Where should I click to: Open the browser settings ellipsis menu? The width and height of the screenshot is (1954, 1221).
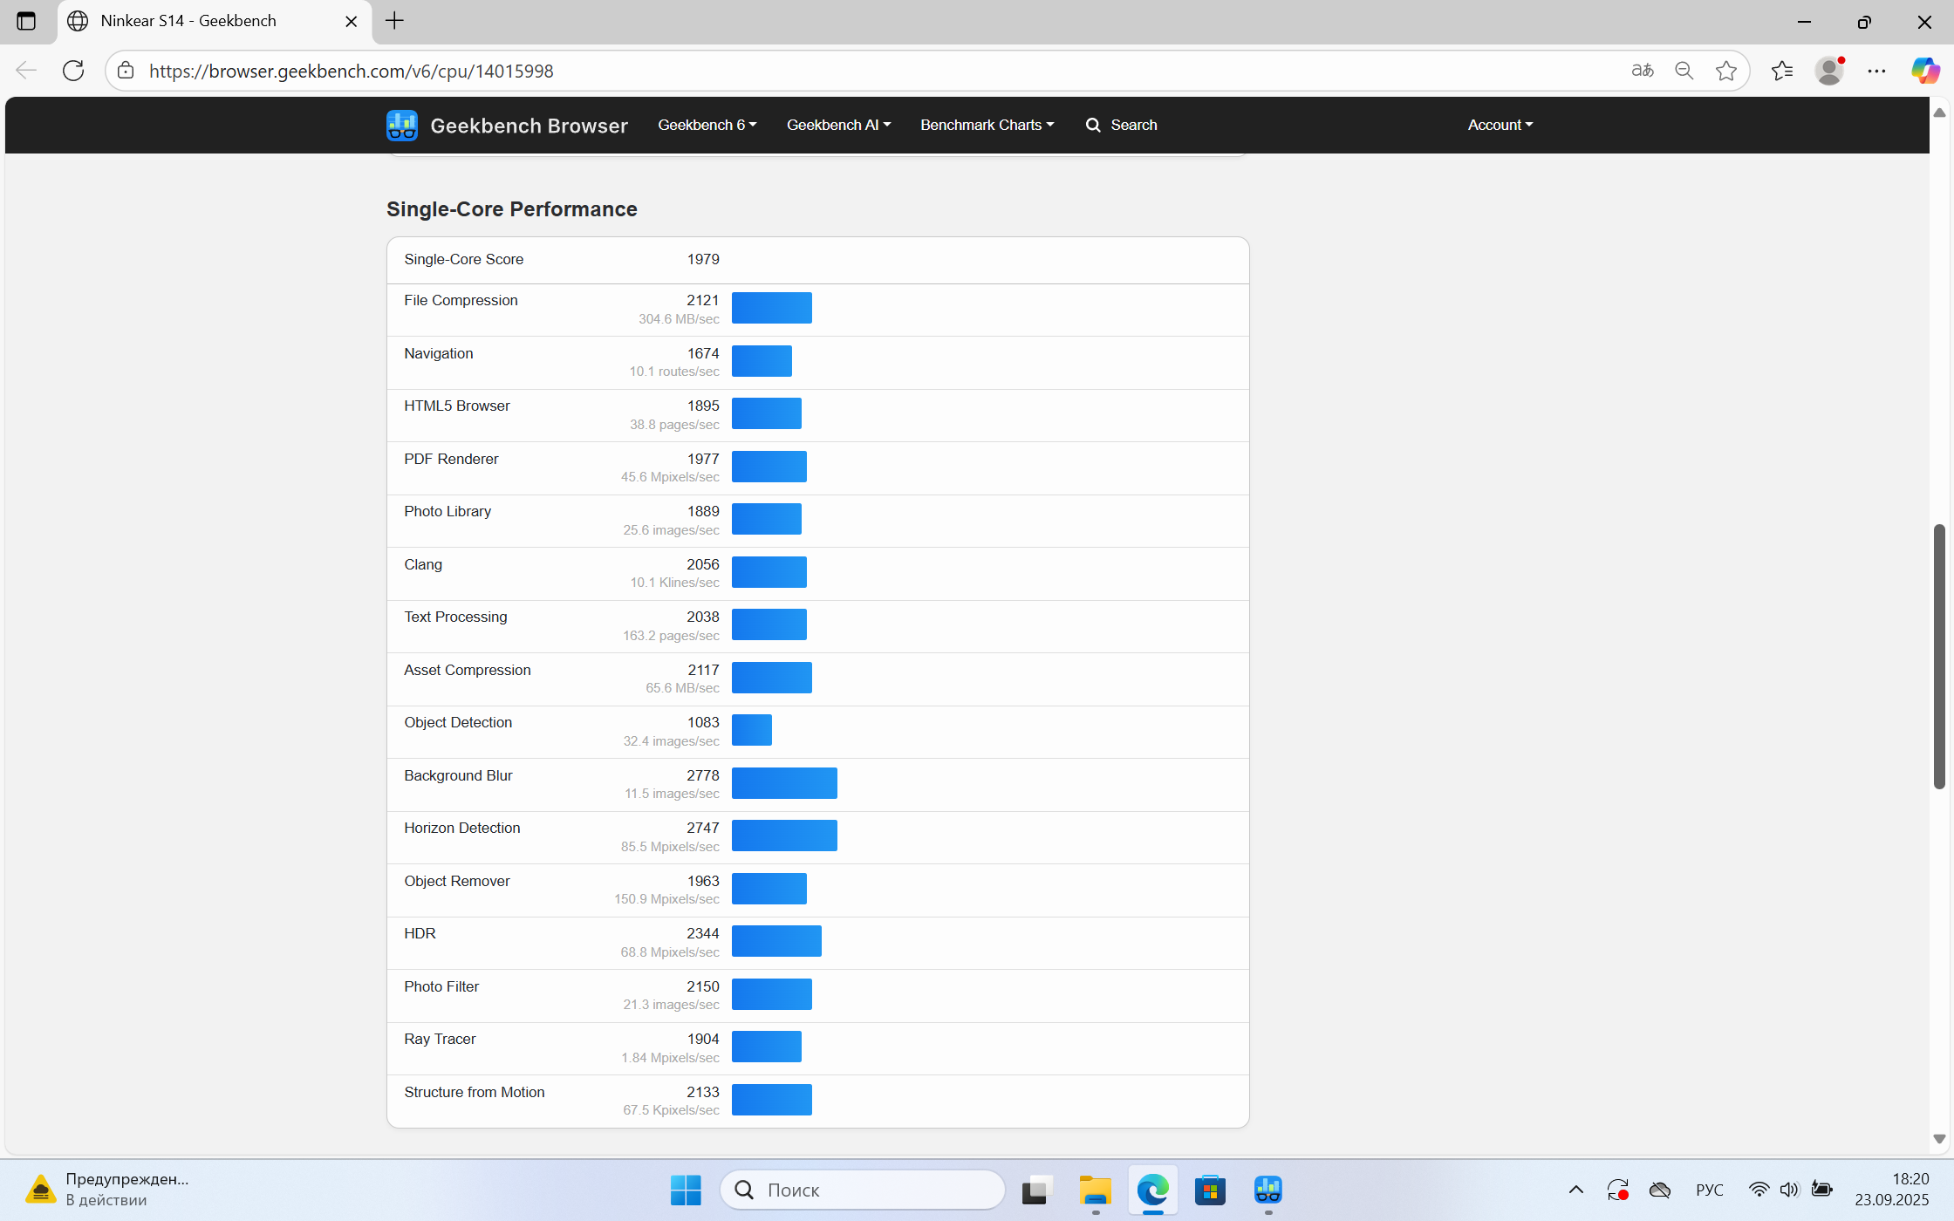point(1876,71)
